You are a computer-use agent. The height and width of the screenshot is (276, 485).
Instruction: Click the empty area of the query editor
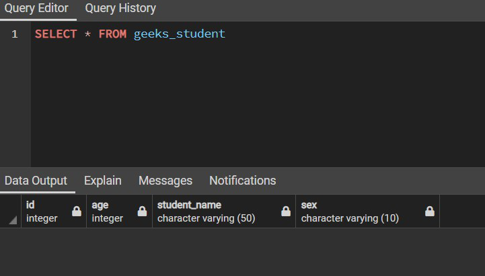tap(256, 107)
